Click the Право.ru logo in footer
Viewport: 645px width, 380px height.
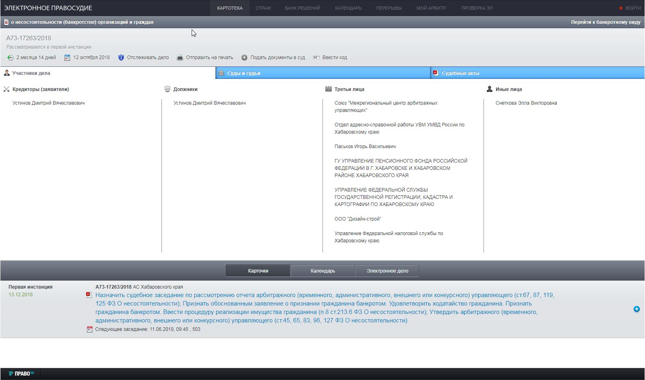coord(21,374)
